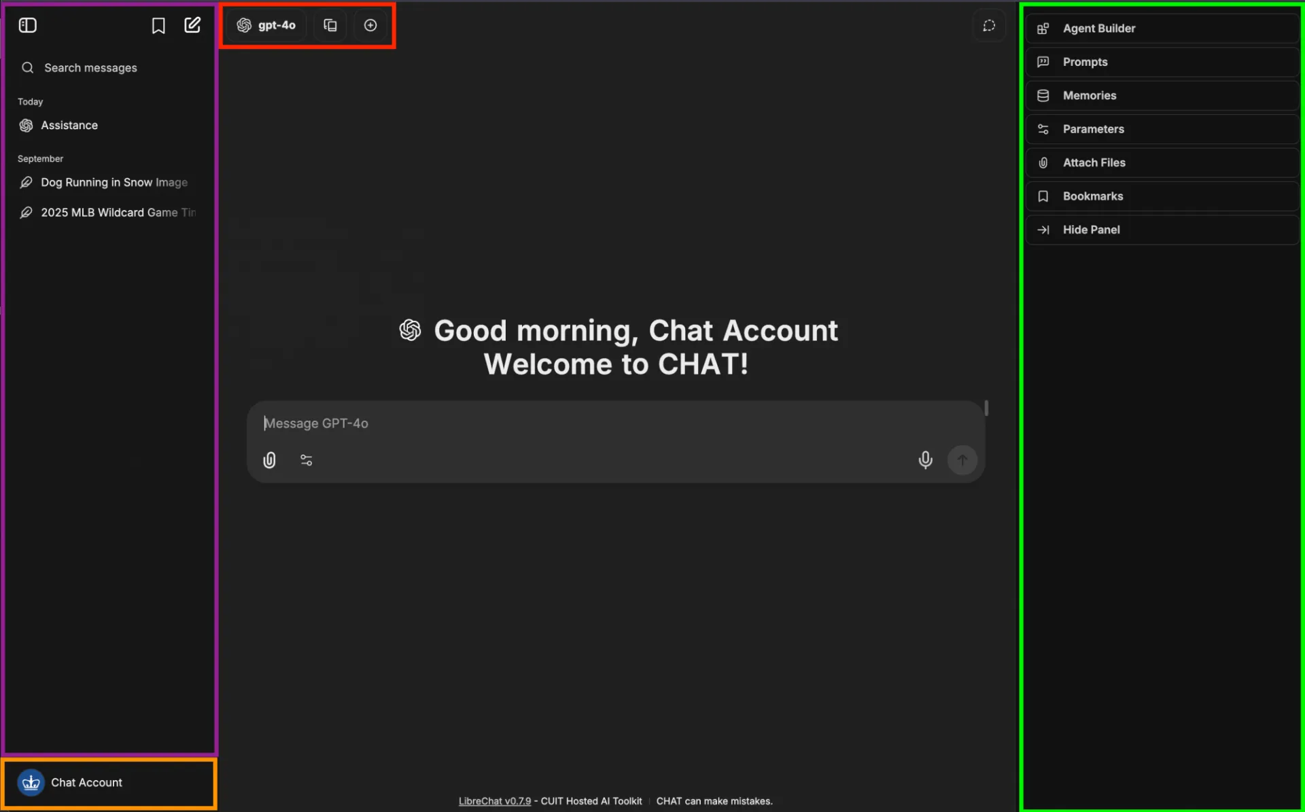Click the Prompts speech bubble icon

click(1043, 62)
